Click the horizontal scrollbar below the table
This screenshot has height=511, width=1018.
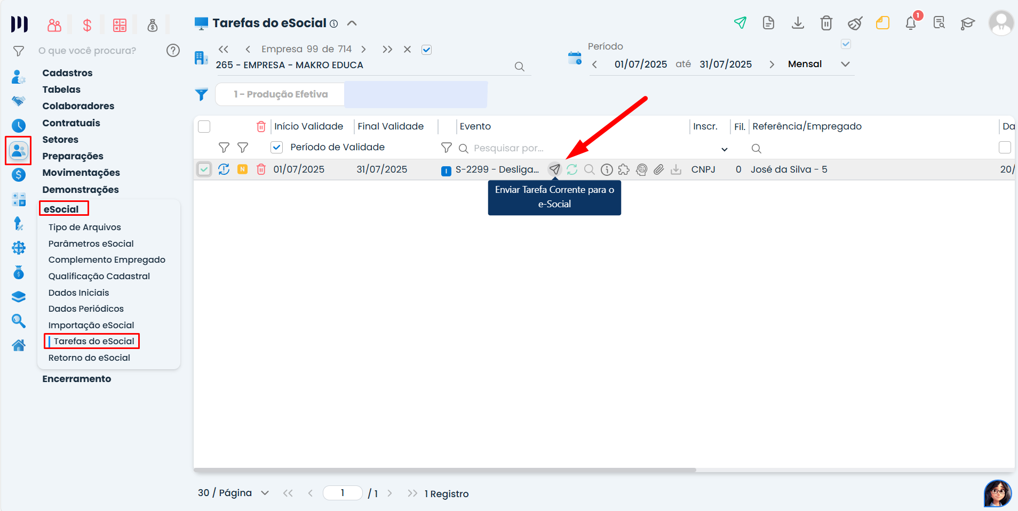coord(445,470)
